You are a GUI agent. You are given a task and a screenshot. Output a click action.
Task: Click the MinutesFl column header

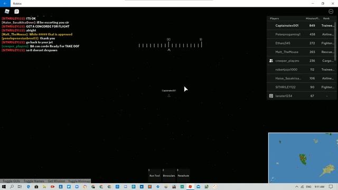[x=312, y=18]
